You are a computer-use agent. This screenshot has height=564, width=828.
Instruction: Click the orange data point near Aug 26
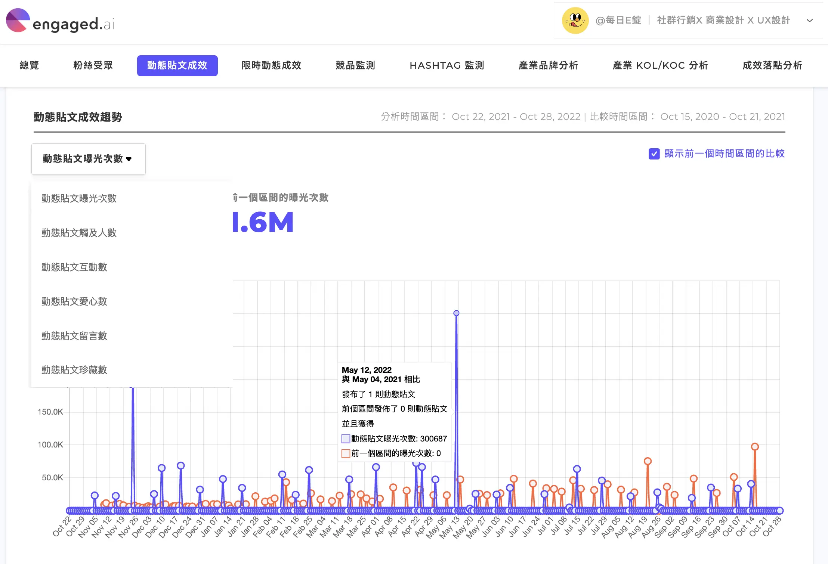(648, 461)
